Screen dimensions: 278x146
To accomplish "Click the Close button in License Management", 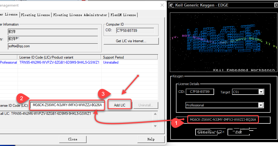I will [73, 139].
